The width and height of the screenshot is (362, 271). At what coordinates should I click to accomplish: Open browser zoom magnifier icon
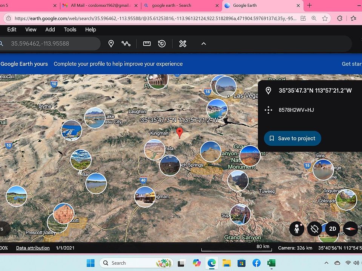coord(314,18)
